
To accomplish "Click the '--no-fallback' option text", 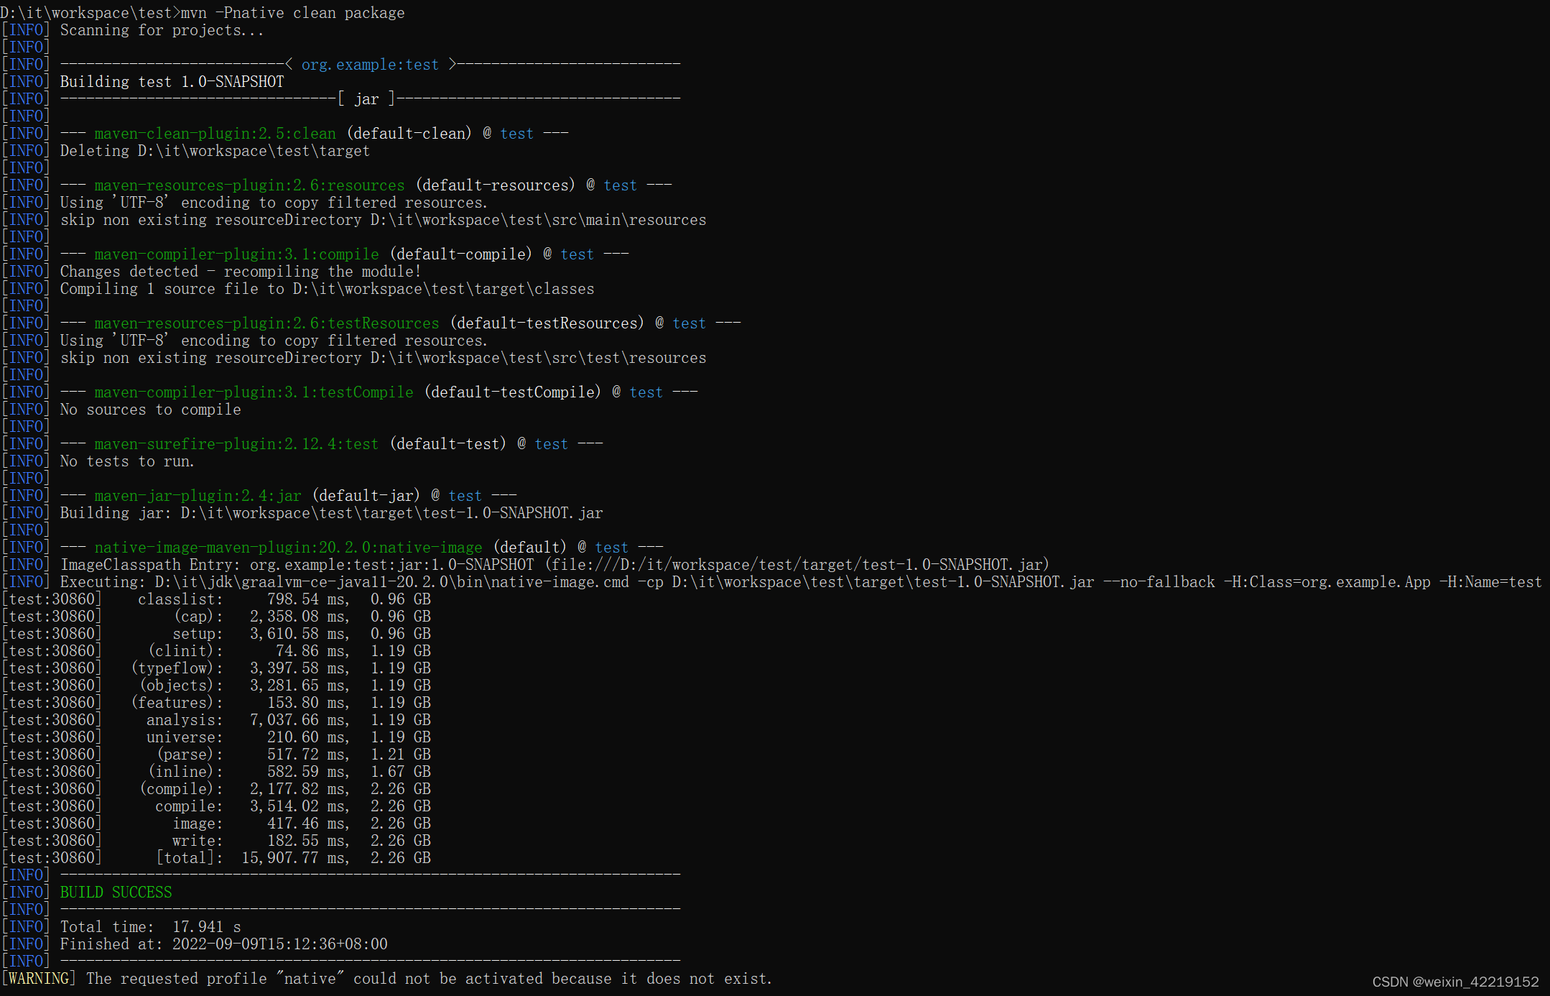I will 1159,582.
